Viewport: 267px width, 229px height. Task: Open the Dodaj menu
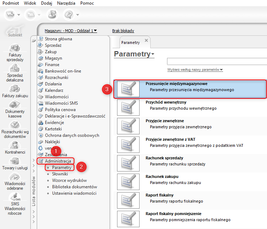tap(46, 3)
